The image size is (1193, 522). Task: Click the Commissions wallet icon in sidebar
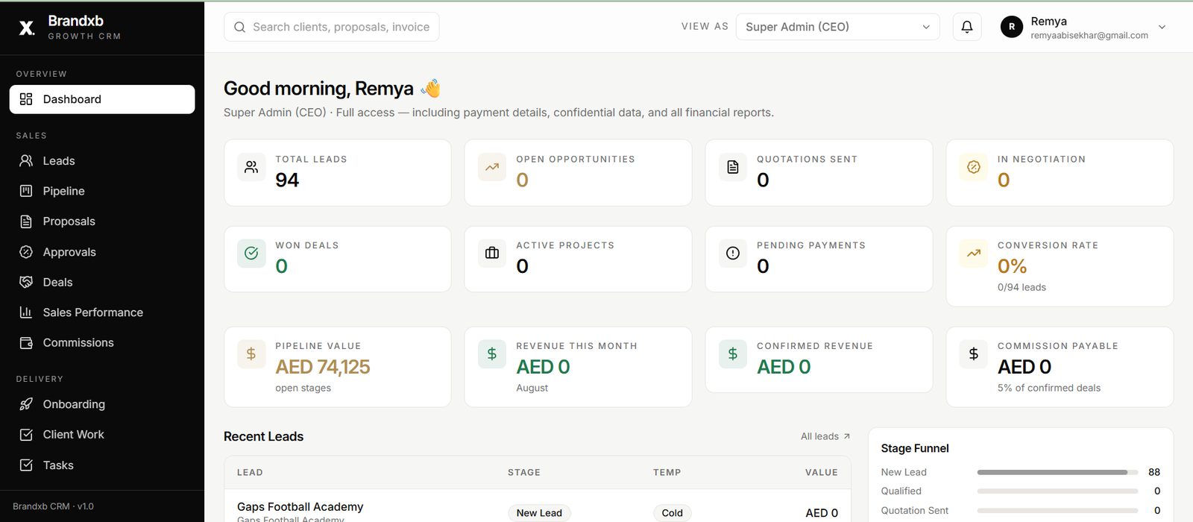pos(26,343)
